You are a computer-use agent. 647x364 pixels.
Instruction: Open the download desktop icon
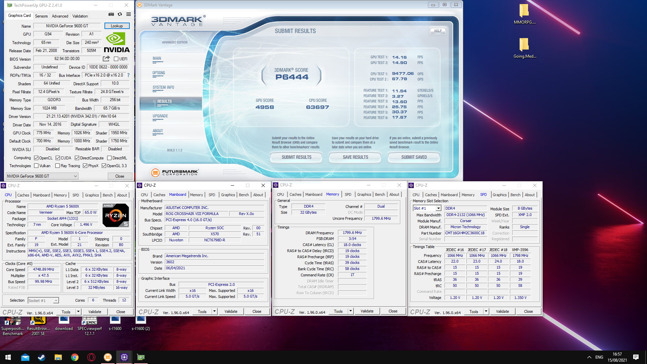pyautogui.click(x=64, y=324)
